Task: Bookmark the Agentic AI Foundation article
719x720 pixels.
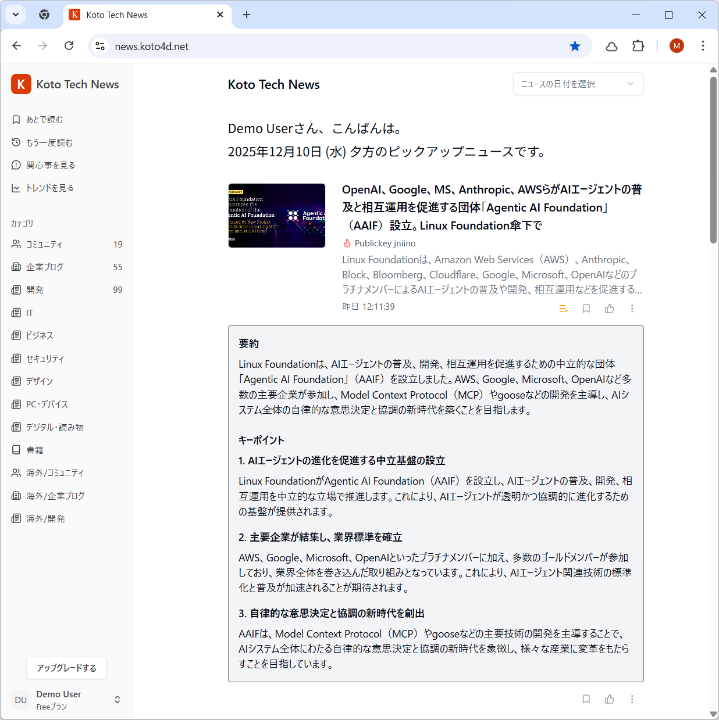Action: 586,309
